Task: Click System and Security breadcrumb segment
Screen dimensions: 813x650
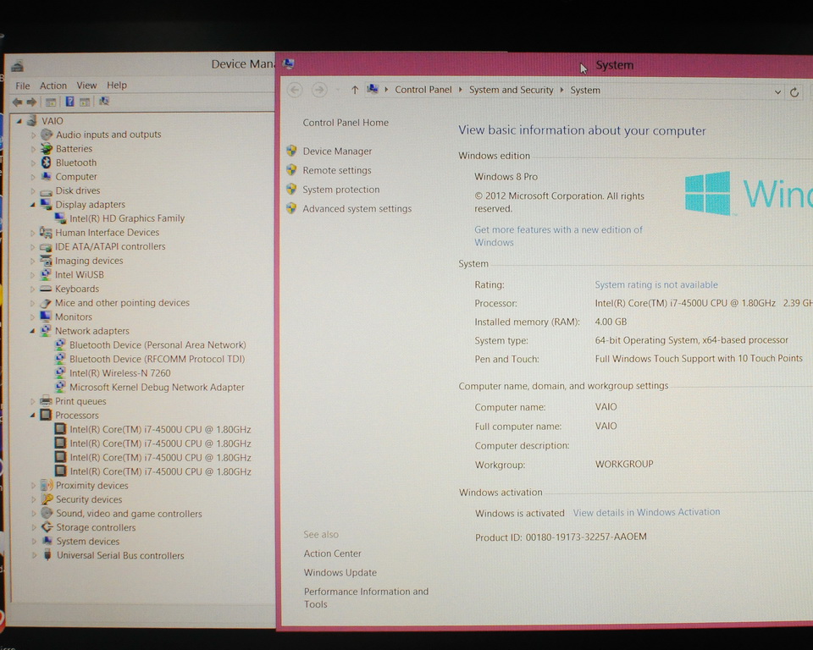Action: pyautogui.click(x=512, y=90)
